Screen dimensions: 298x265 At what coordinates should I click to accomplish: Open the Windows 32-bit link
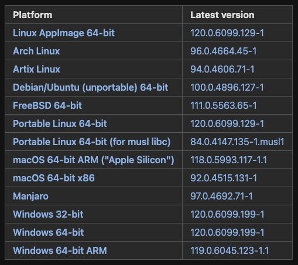pyautogui.click(x=48, y=214)
